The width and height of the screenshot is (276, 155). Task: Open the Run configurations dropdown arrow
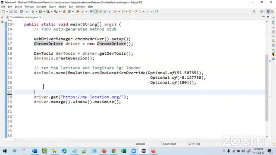coord(44,12)
